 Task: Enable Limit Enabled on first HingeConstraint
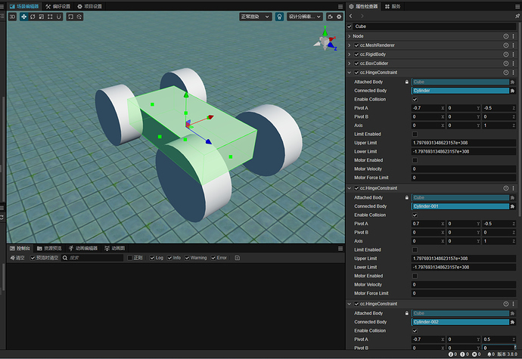414,134
